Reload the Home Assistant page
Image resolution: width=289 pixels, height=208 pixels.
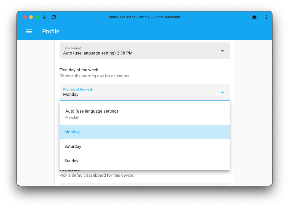[x=54, y=17]
